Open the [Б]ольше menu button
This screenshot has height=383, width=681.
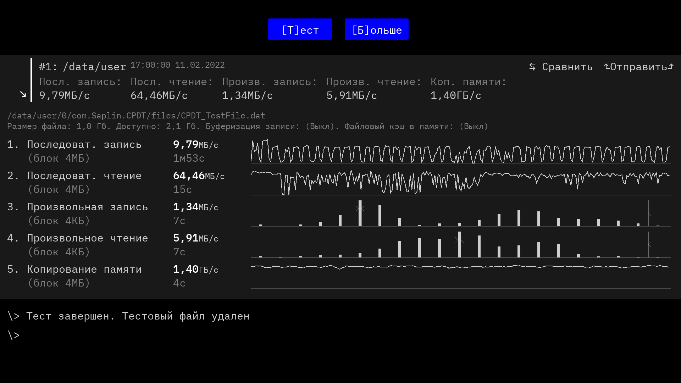pos(376,29)
